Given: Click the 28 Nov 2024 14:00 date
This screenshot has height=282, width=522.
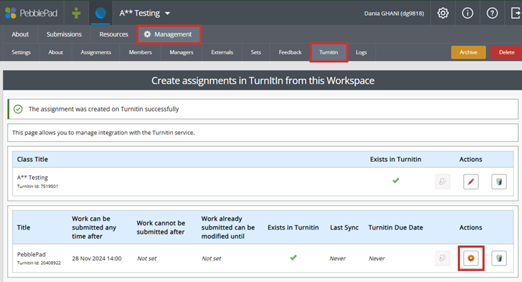Looking at the screenshot, I should pyautogui.click(x=96, y=258).
